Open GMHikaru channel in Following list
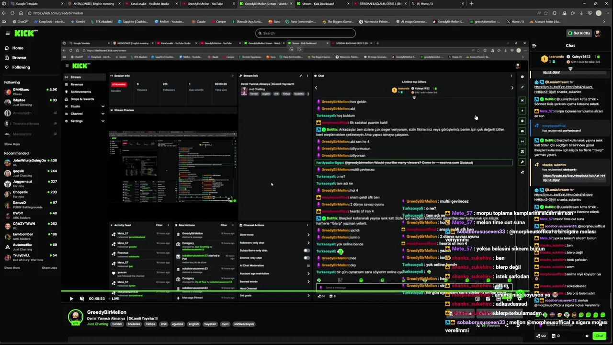The image size is (613, 345). coord(31,91)
